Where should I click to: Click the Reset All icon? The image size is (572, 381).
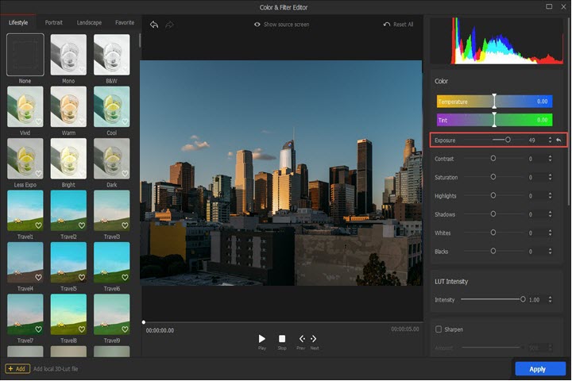point(387,25)
